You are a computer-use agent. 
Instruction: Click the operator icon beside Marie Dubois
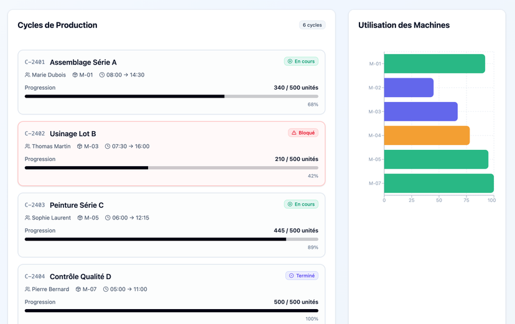[27, 75]
